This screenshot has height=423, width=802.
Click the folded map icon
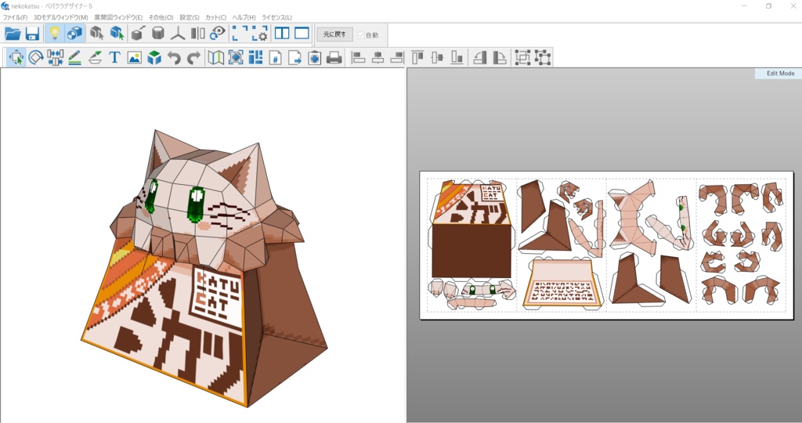(x=216, y=58)
